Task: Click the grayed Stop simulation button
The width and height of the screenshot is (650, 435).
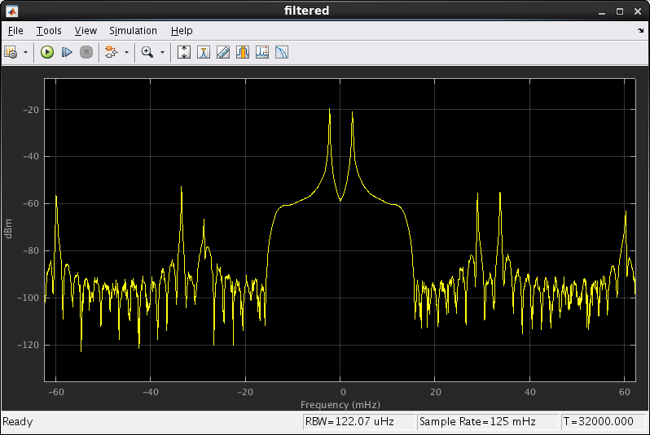Action: [x=86, y=52]
